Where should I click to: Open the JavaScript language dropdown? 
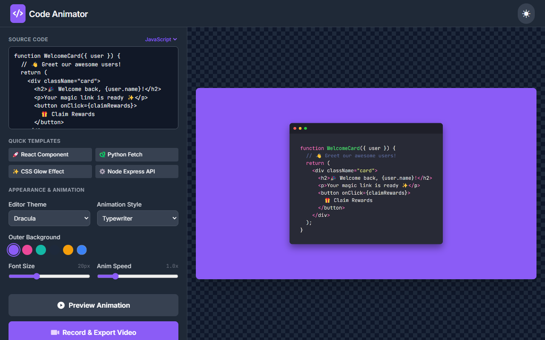click(161, 39)
